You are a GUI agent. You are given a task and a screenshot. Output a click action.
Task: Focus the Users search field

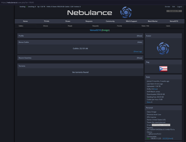click(174, 26)
